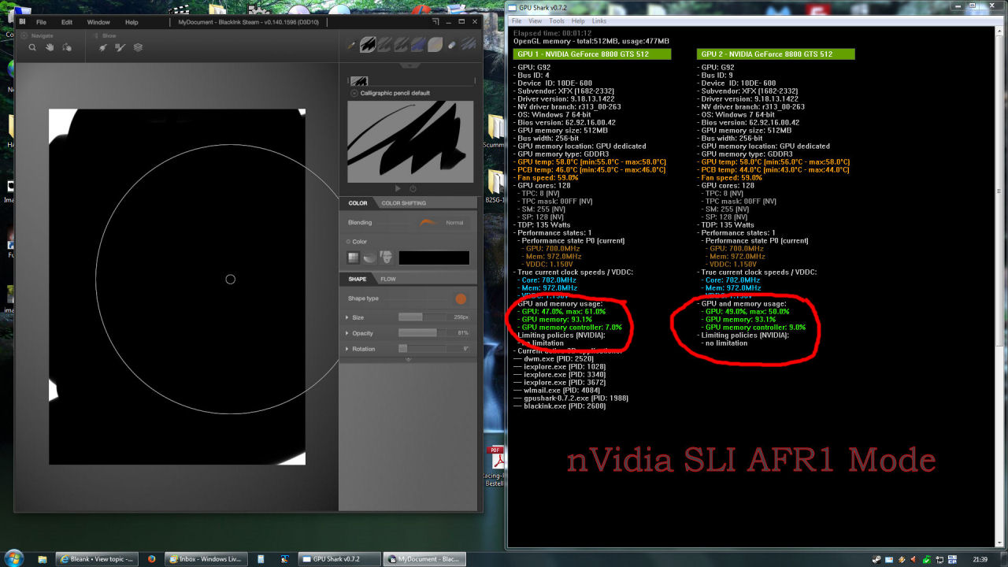Show the brush panel via brush icon
This screenshot has height=567, width=1008.
click(103, 47)
